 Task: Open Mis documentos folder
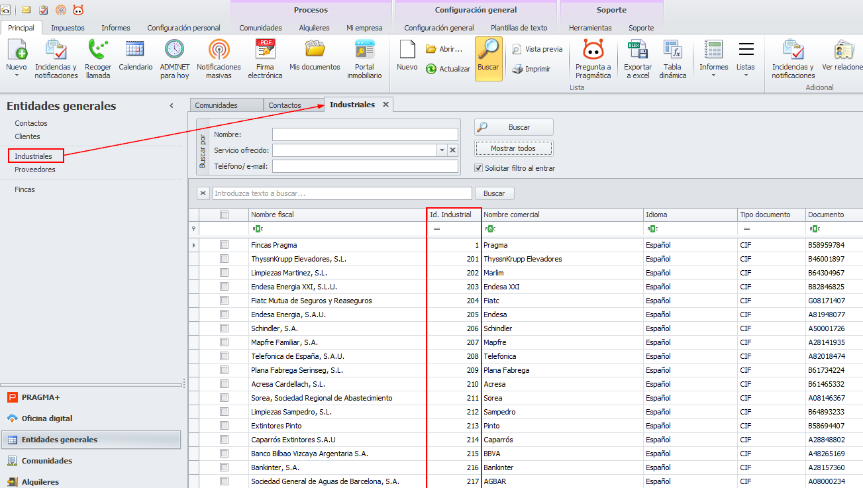(x=315, y=55)
